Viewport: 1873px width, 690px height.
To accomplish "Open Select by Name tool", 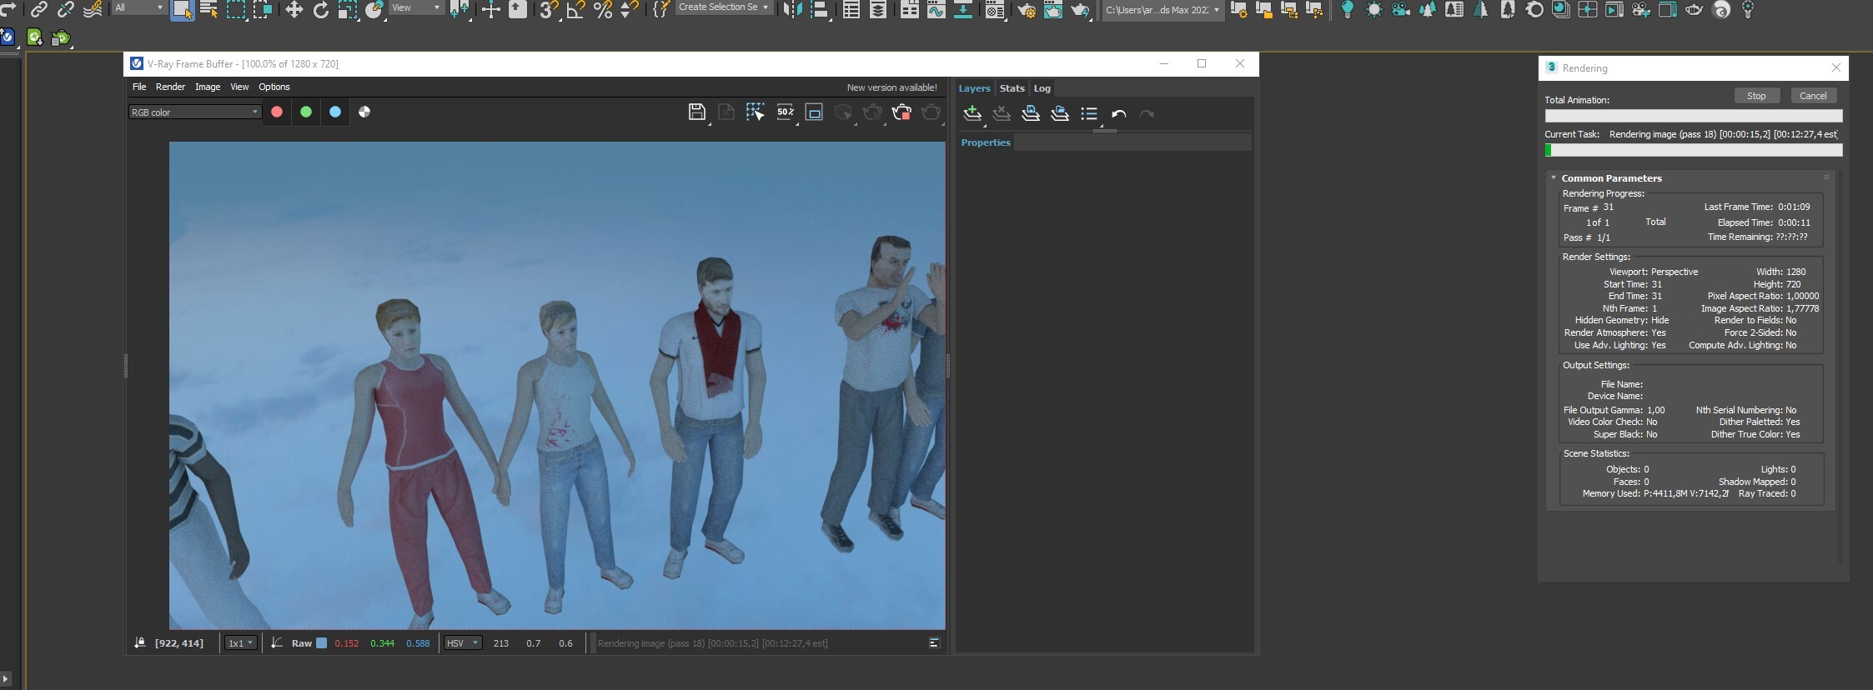I will (x=208, y=10).
